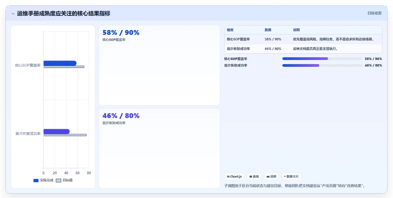Screen dimensions: 393x198
Task: Click table cell 首次恢复成功率
Action: (238, 49)
